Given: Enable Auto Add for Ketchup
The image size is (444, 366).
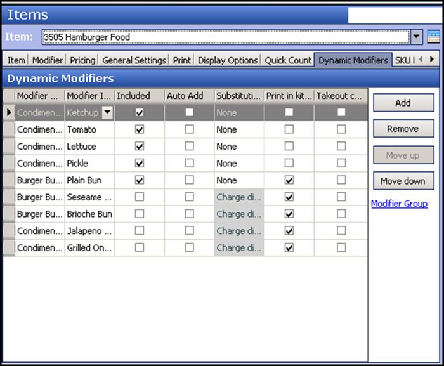Looking at the screenshot, I should pyautogui.click(x=189, y=112).
